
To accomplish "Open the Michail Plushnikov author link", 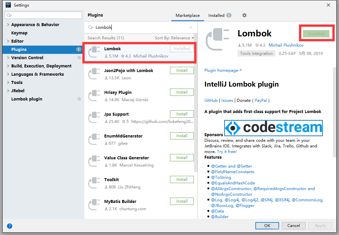I will point(286,45).
